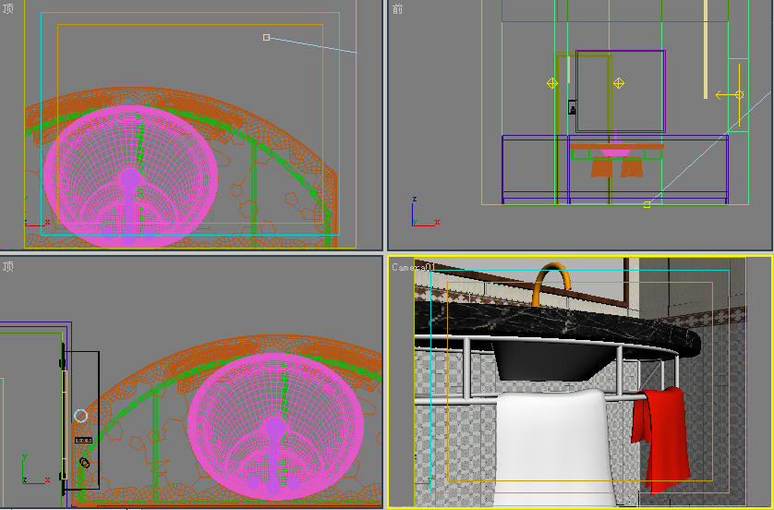Click the top-left viewport label 顶
Viewport: 774px width, 510px height.
coord(8,8)
